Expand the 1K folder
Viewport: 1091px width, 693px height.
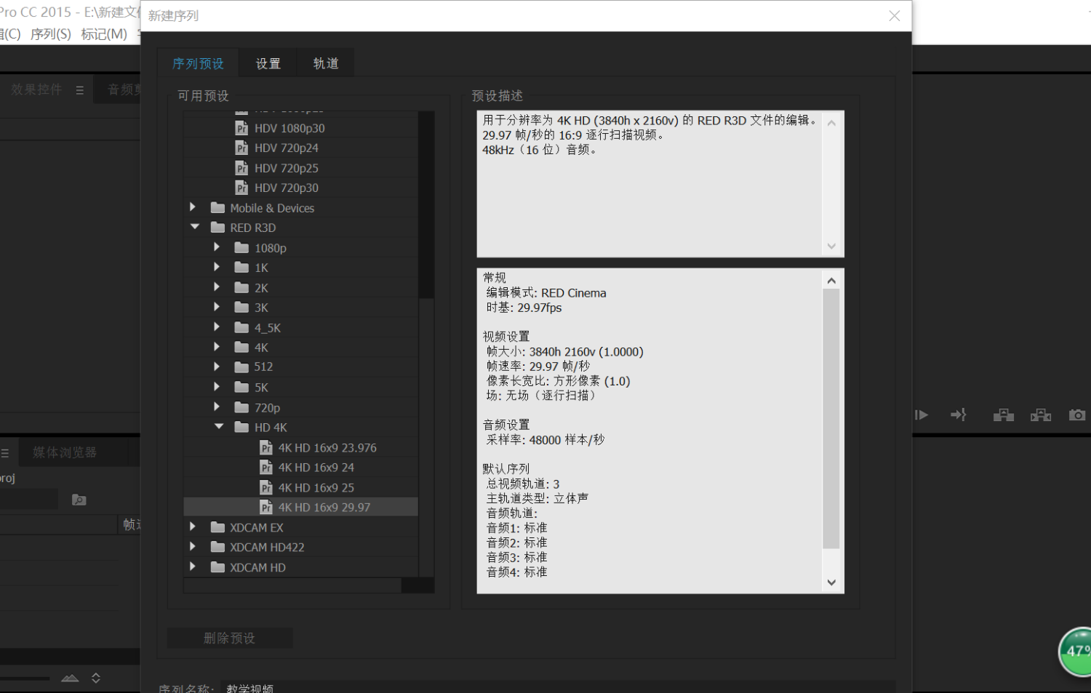[217, 267]
